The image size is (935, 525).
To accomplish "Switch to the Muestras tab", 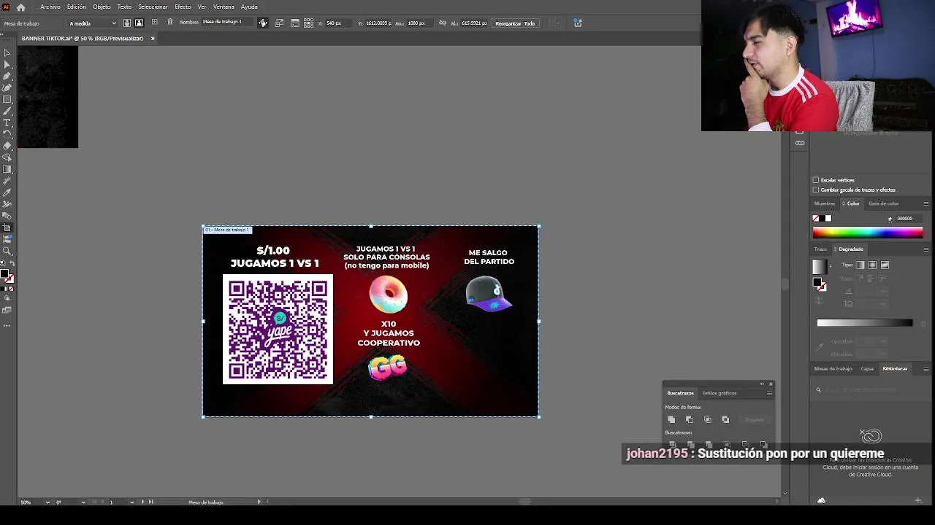I will click(824, 203).
